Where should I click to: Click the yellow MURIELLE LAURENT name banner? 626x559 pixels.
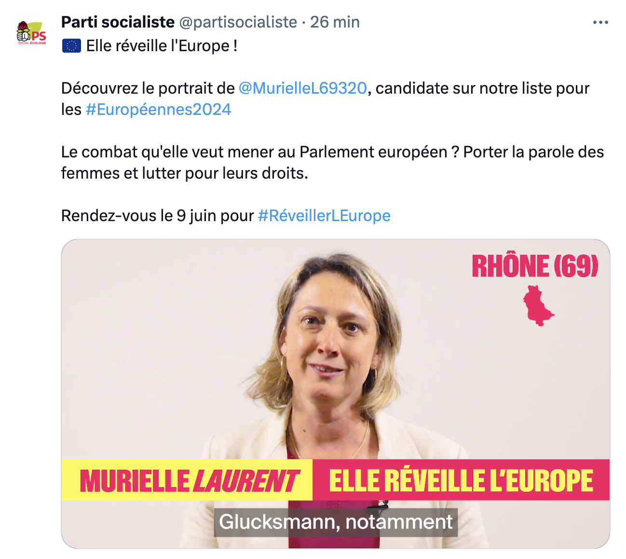(188, 481)
